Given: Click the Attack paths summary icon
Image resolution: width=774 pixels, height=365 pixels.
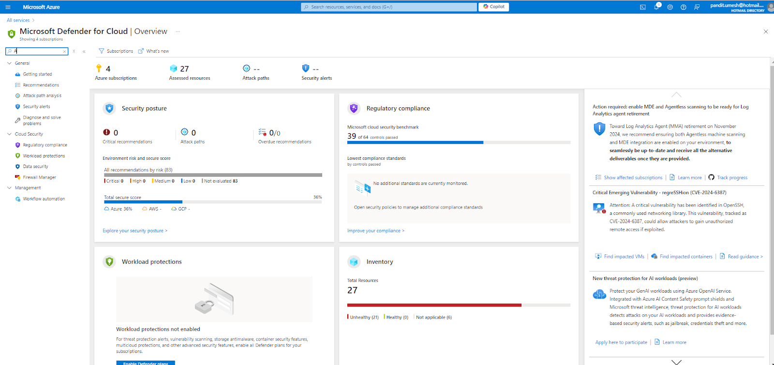Looking at the screenshot, I should point(247,69).
